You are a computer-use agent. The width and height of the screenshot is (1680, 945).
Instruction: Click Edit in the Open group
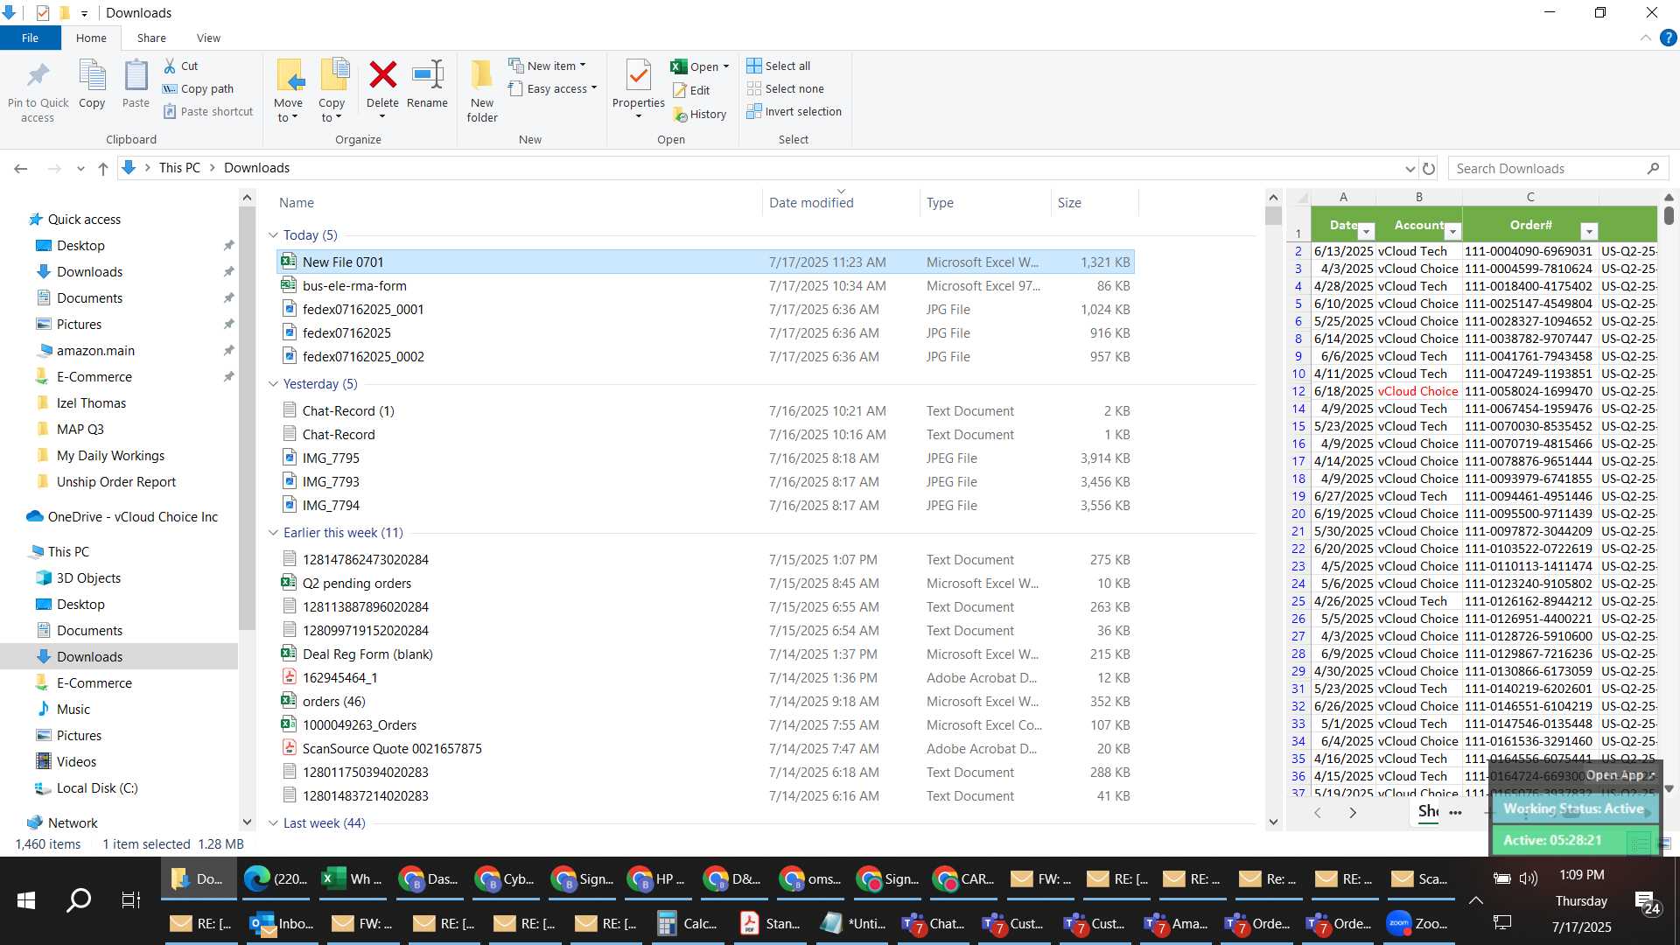click(x=691, y=90)
